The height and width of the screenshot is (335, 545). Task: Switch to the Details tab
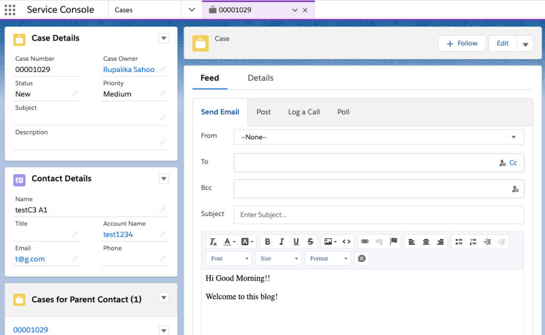pos(260,78)
